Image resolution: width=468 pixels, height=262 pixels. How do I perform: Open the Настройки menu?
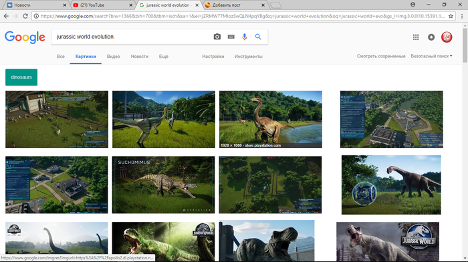pyautogui.click(x=213, y=56)
